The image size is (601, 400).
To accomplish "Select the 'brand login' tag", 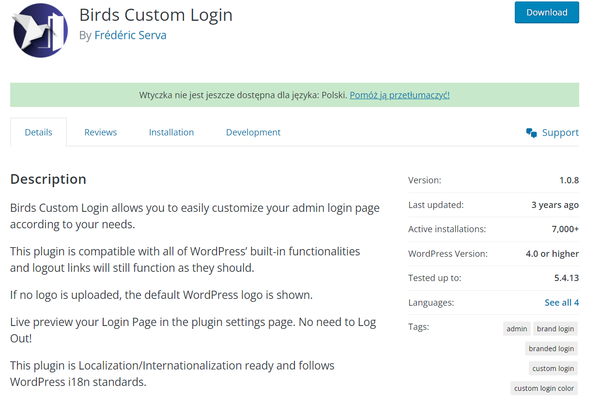I will (x=555, y=329).
